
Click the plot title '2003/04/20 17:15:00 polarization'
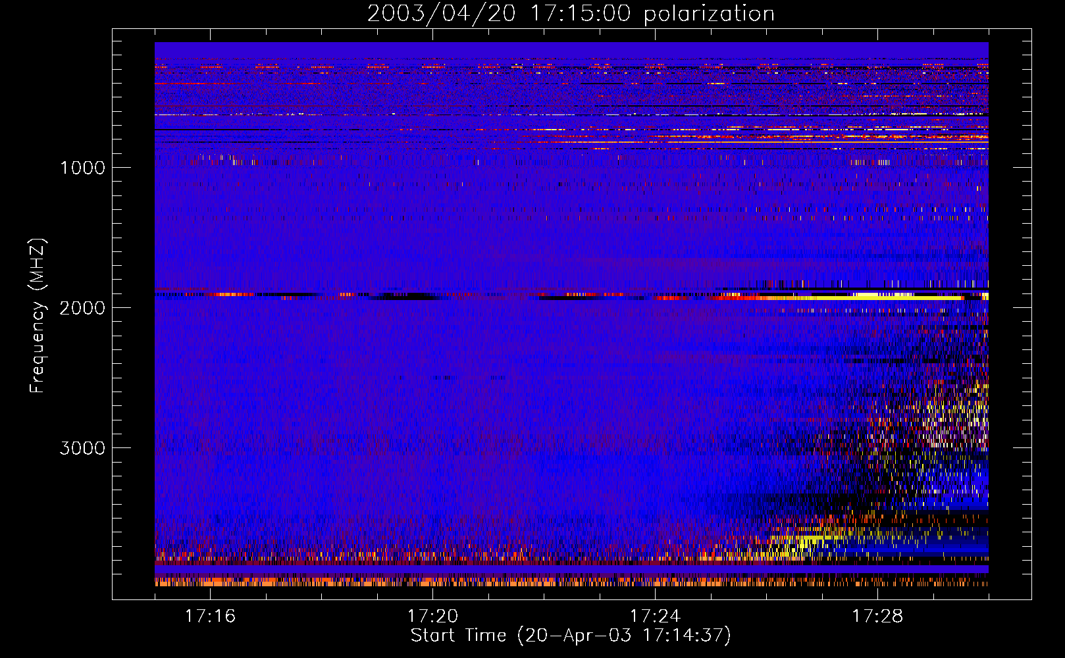(571, 14)
